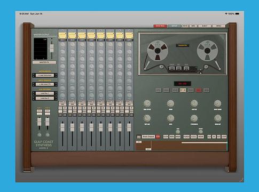The image size is (259, 192).
Task: Click the rightmost transport button in the row
Action: tap(207, 90)
